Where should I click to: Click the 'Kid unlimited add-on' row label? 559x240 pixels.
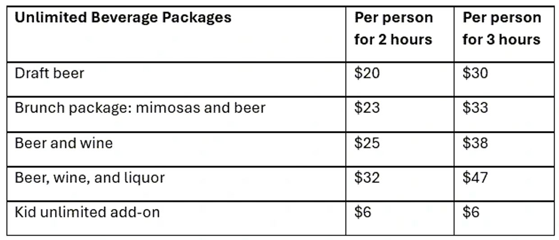pos(87,212)
